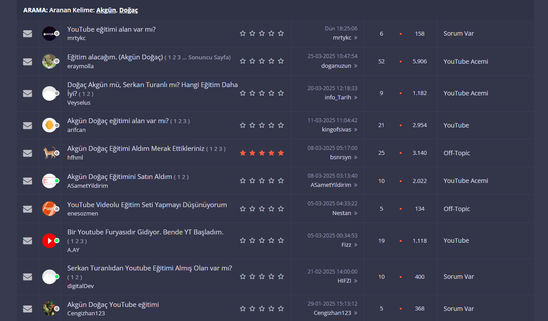Open thread 'Akgün Doğaç Eğitimini Satın Aldım'
Image resolution: width=548 pixels, height=321 pixels.
[x=120, y=176]
